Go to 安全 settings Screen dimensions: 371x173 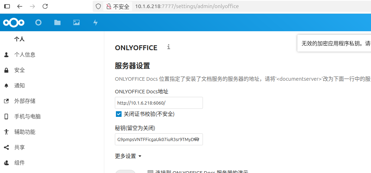(20, 70)
